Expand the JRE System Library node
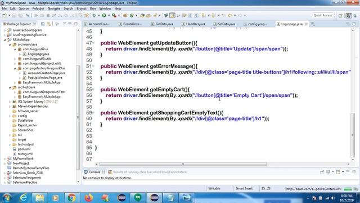Image resolution: width=360 pixels, height=203 pixels. tap(10, 101)
